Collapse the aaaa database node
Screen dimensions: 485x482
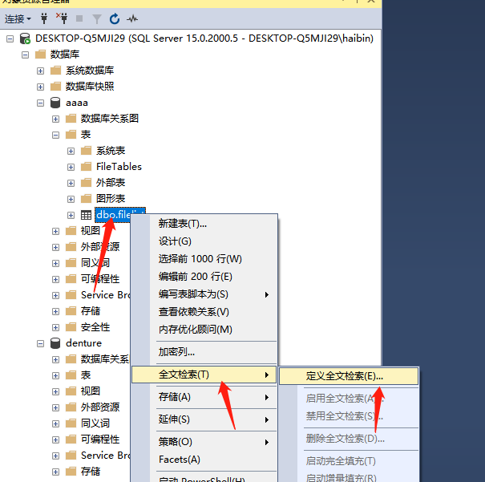tap(41, 103)
